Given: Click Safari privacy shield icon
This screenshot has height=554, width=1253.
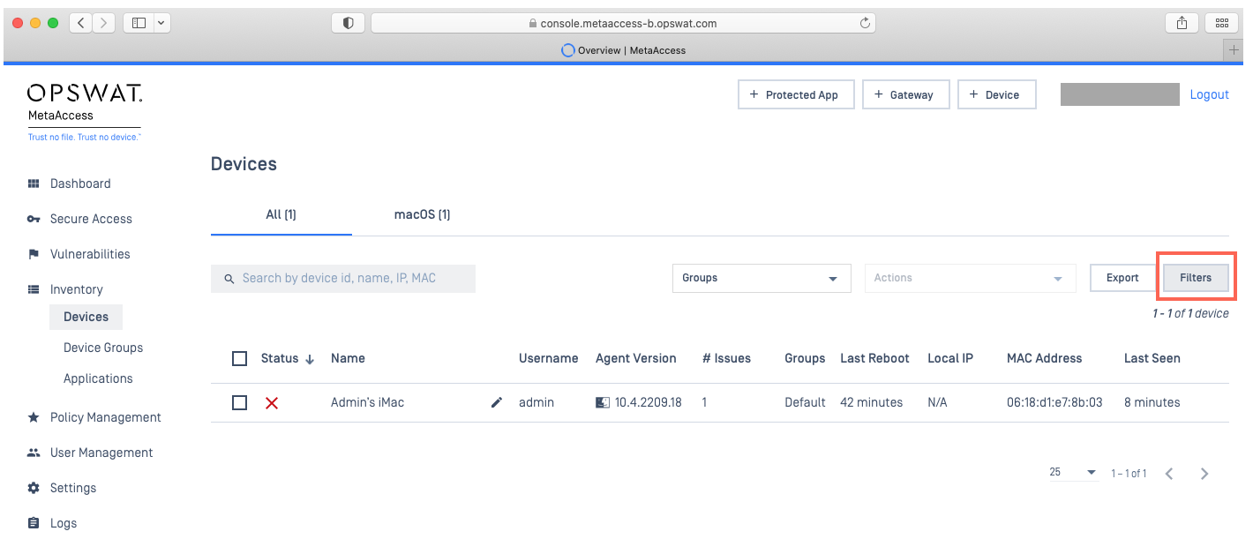Looking at the screenshot, I should coord(349,23).
